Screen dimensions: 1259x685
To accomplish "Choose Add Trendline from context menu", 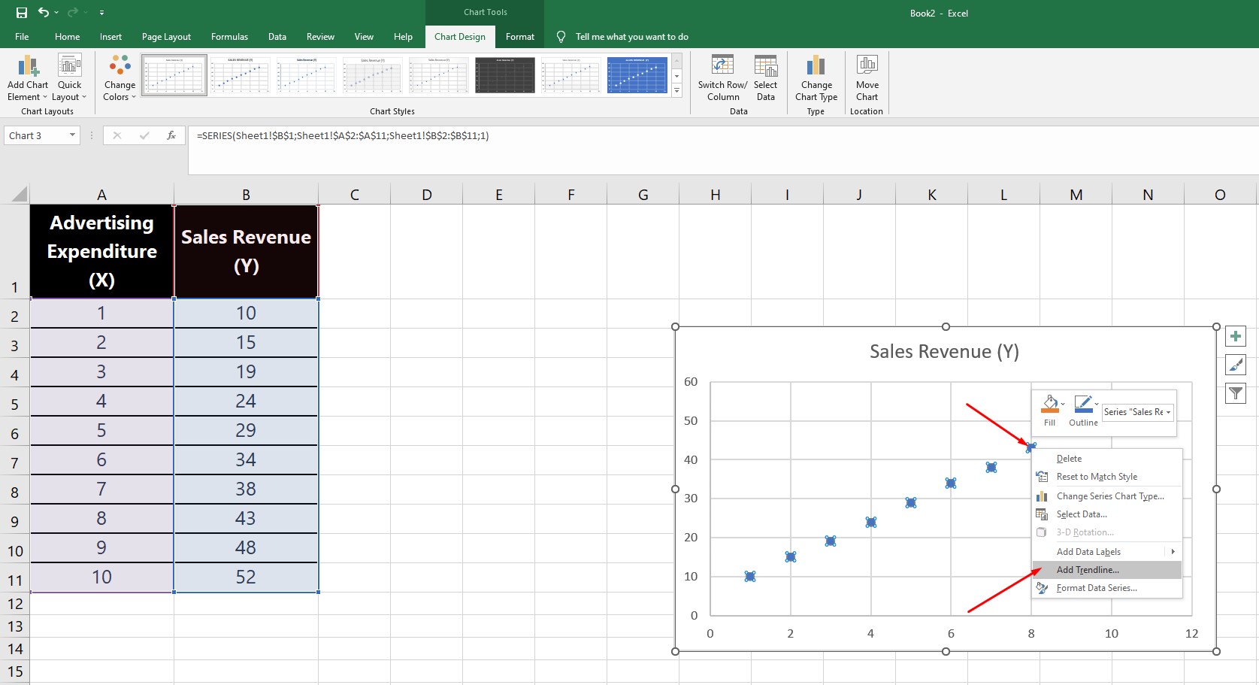I will tap(1087, 570).
